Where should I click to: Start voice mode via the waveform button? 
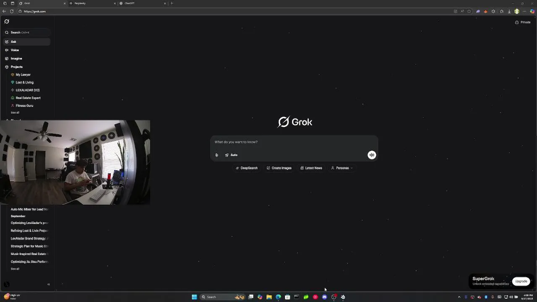click(x=372, y=155)
